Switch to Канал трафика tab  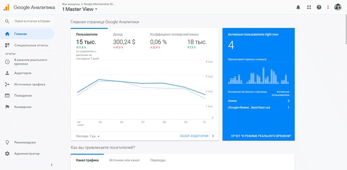(87, 160)
